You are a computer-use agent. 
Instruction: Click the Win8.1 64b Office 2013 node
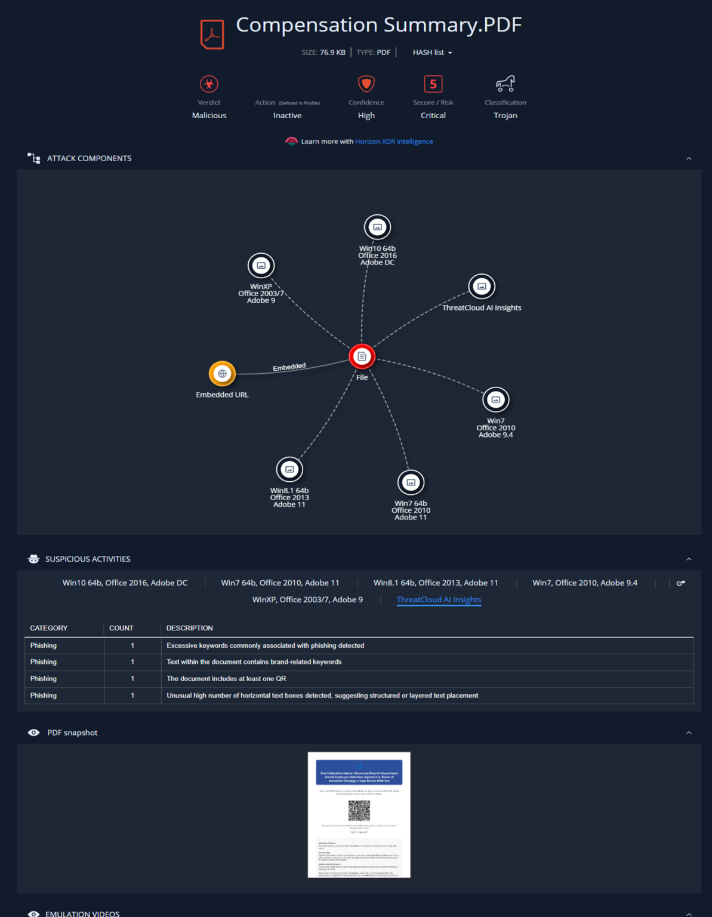(x=289, y=469)
